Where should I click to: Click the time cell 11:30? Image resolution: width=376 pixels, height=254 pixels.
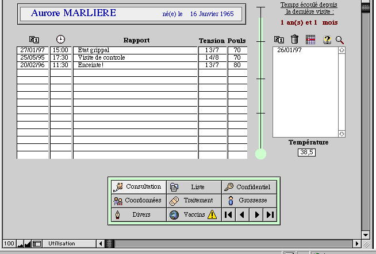pyautogui.click(x=61, y=65)
